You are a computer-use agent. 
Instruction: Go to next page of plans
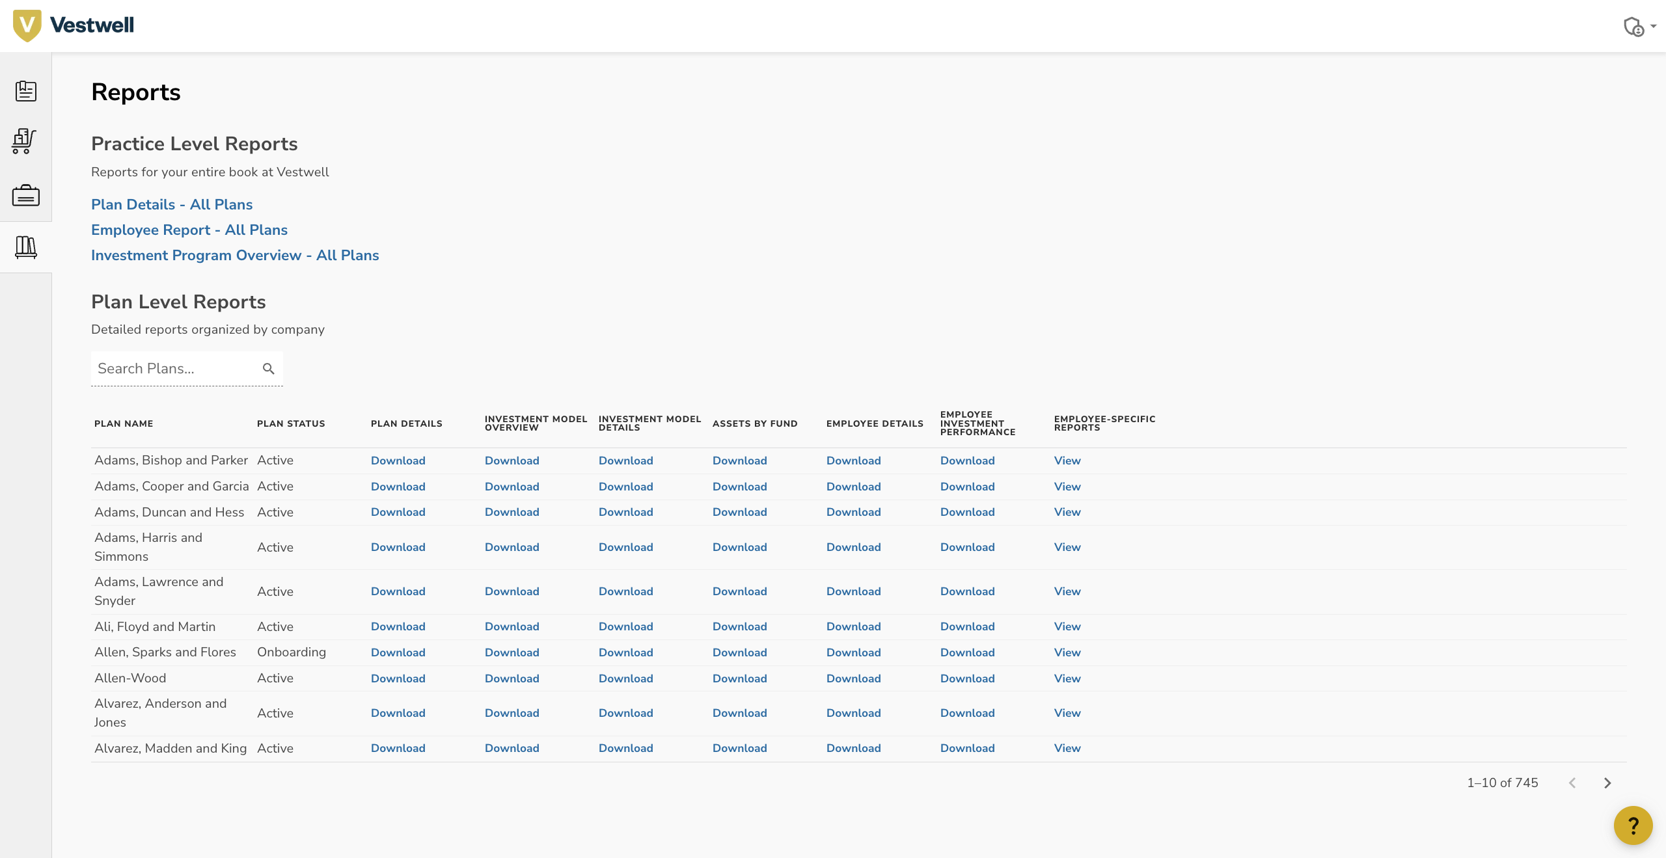pyautogui.click(x=1607, y=783)
